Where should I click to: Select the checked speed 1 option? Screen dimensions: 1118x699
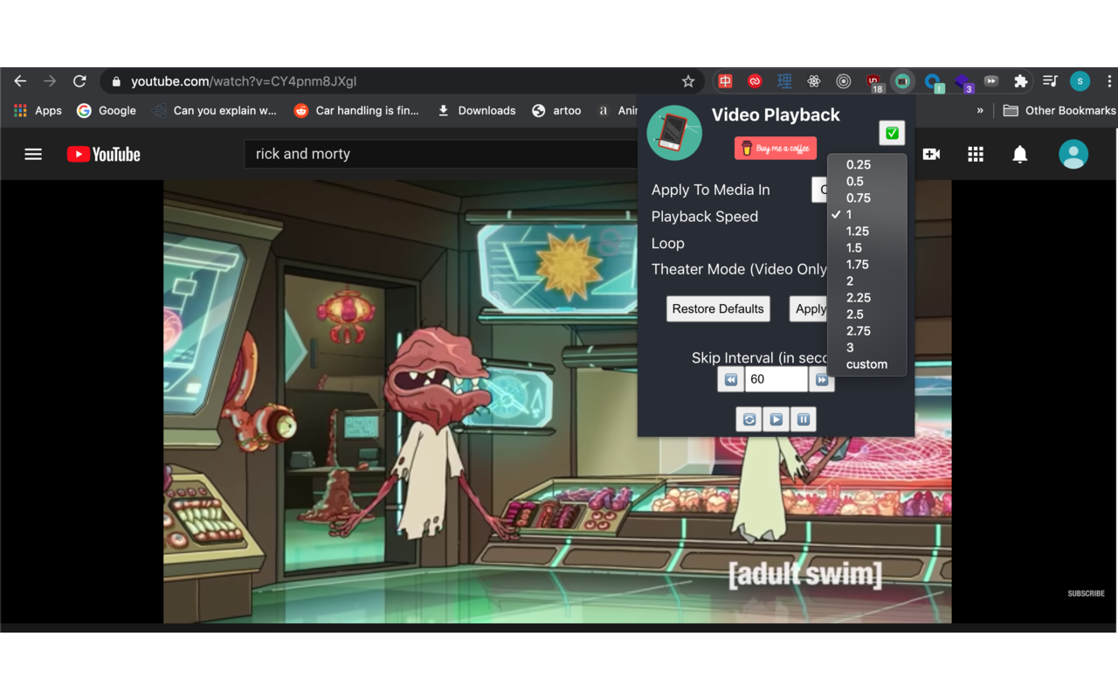click(866, 215)
